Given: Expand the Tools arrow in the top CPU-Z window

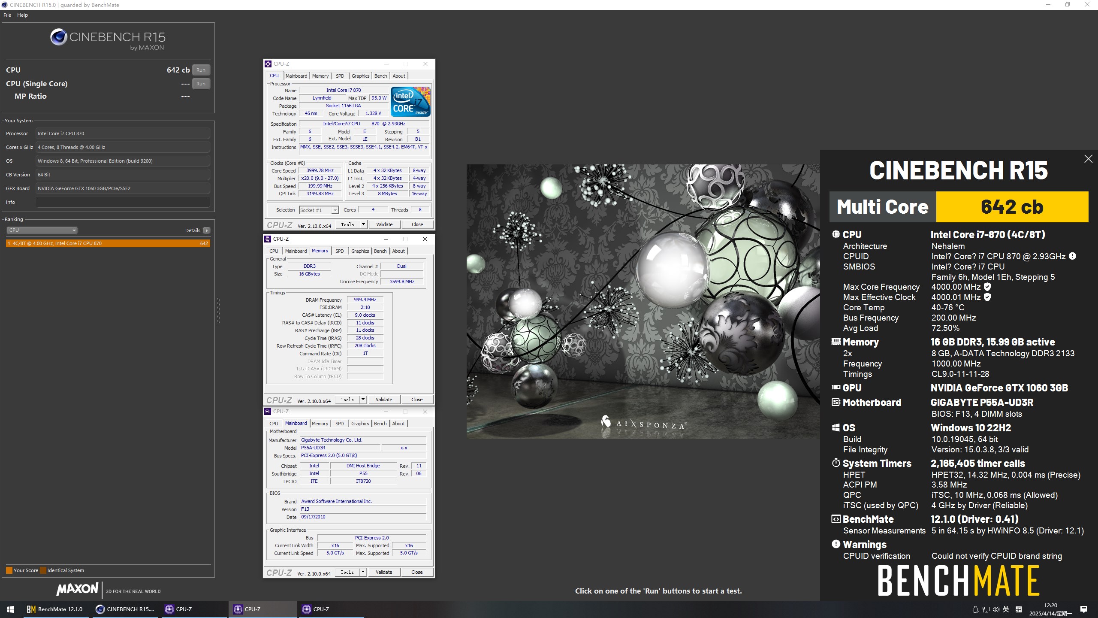Looking at the screenshot, I should click(363, 224).
